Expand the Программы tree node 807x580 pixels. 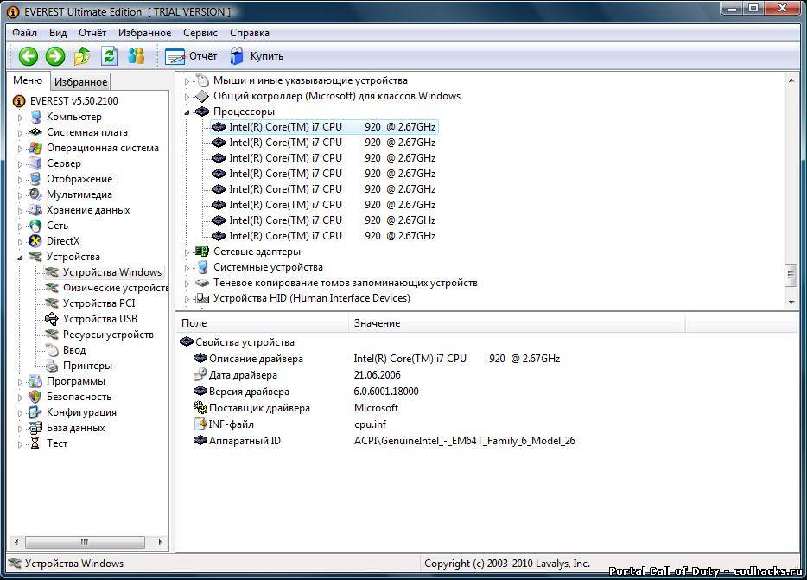click(21, 382)
